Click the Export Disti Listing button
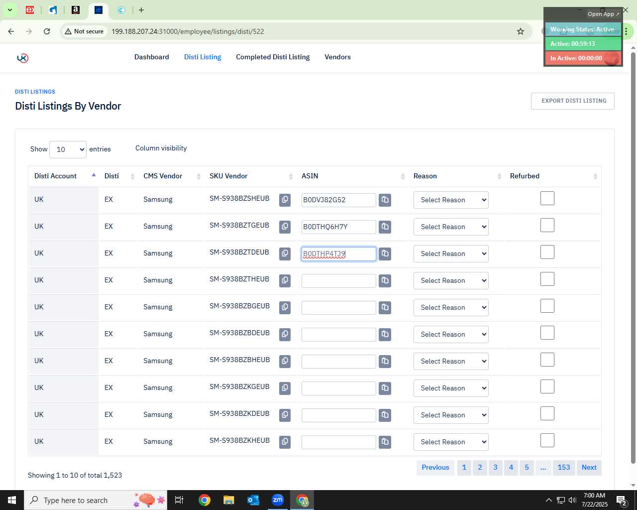Image resolution: width=637 pixels, height=510 pixels. coord(573,101)
